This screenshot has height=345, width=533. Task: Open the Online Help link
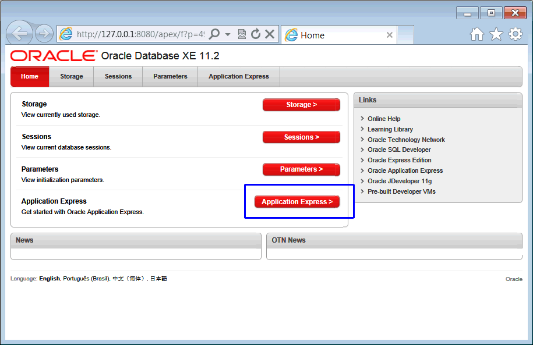[384, 119]
